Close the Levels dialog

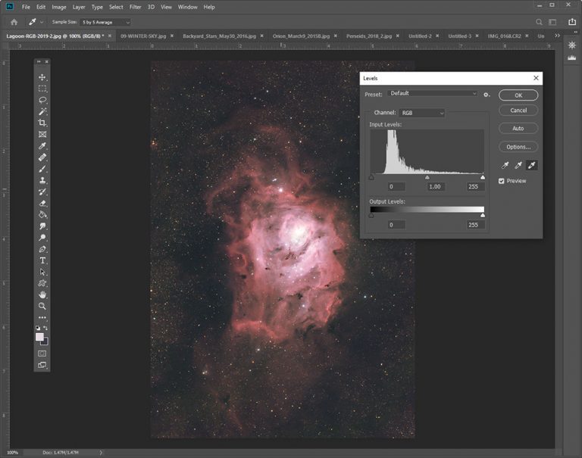coord(536,78)
